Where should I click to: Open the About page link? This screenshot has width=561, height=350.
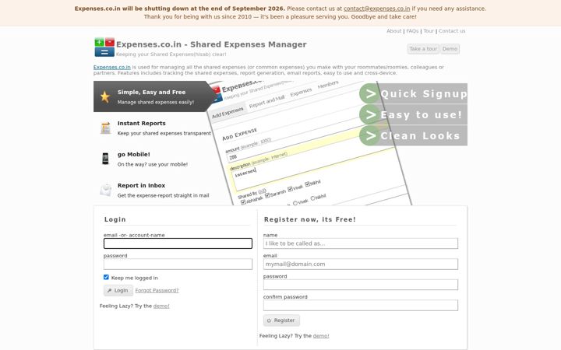(394, 31)
